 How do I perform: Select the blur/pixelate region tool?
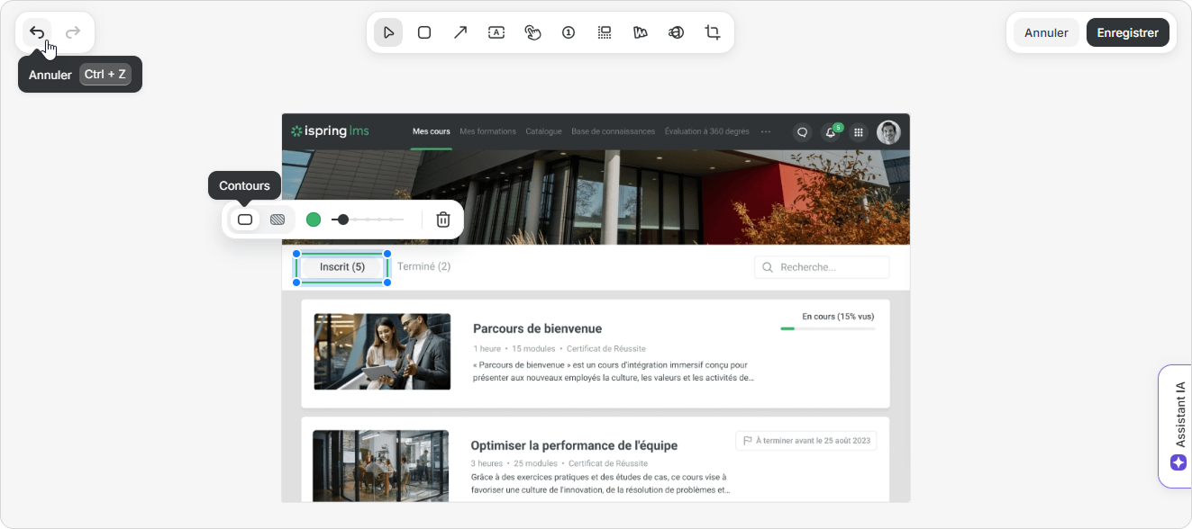point(605,32)
